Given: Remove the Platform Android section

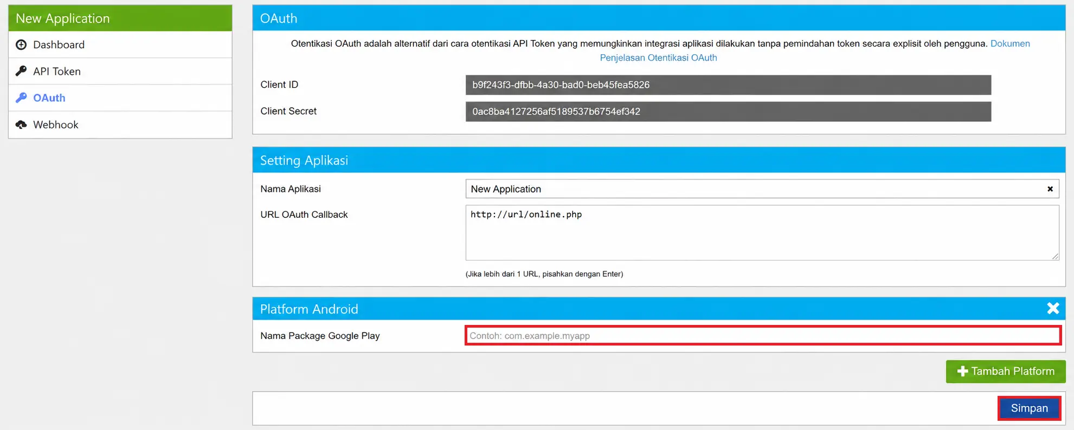Looking at the screenshot, I should (x=1053, y=308).
